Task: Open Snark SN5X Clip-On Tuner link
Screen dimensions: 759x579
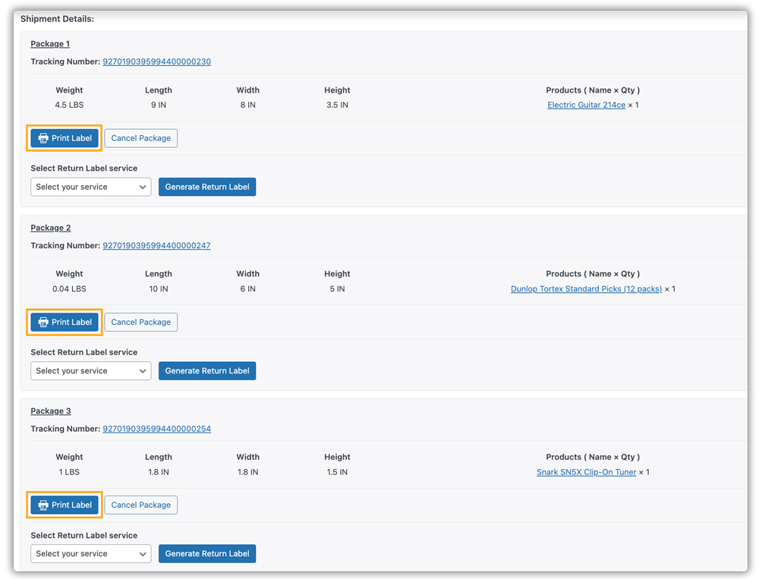Action: coord(586,472)
